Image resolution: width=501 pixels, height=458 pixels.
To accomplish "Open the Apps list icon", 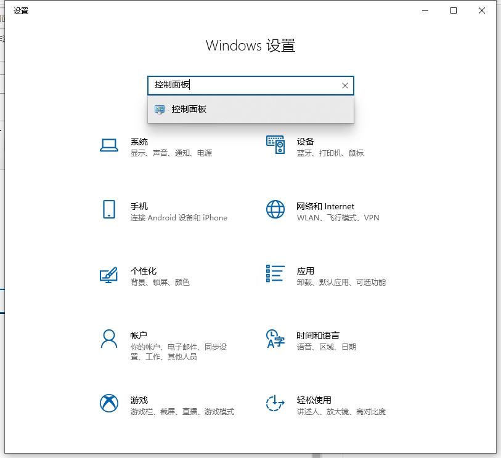I will [x=275, y=274].
